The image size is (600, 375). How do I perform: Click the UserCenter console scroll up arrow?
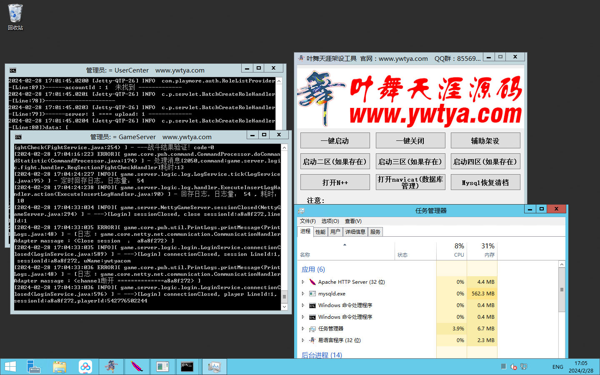[279, 81]
